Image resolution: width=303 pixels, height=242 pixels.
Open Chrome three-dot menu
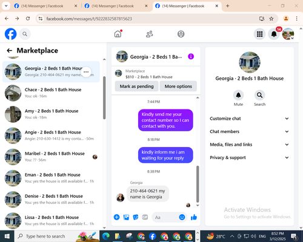pyautogui.click(x=296, y=19)
